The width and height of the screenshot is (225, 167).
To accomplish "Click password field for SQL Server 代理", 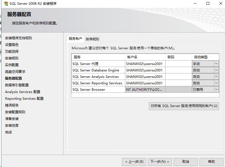I will [178, 64].
